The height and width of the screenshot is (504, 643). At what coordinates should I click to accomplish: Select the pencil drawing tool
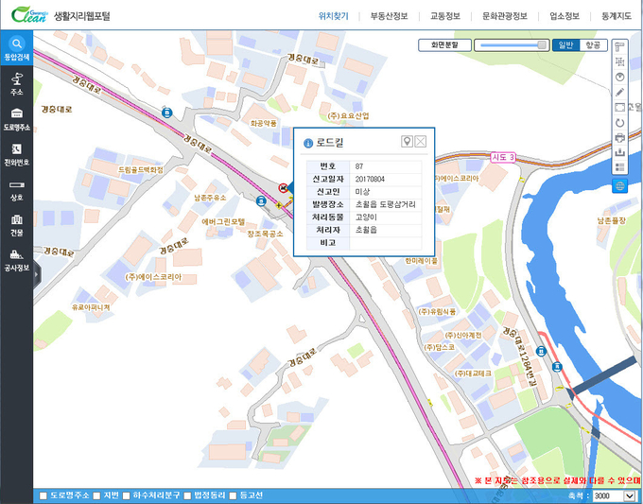[x=619, y=93]
